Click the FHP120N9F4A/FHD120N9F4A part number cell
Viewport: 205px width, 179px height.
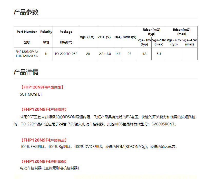point(27,54)
